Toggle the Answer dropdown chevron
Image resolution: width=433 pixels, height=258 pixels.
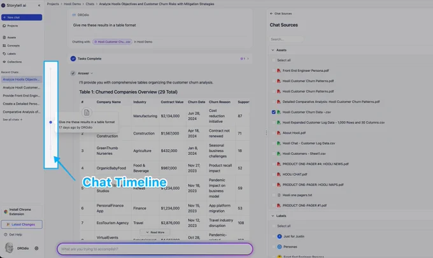(x=92, y=73)
